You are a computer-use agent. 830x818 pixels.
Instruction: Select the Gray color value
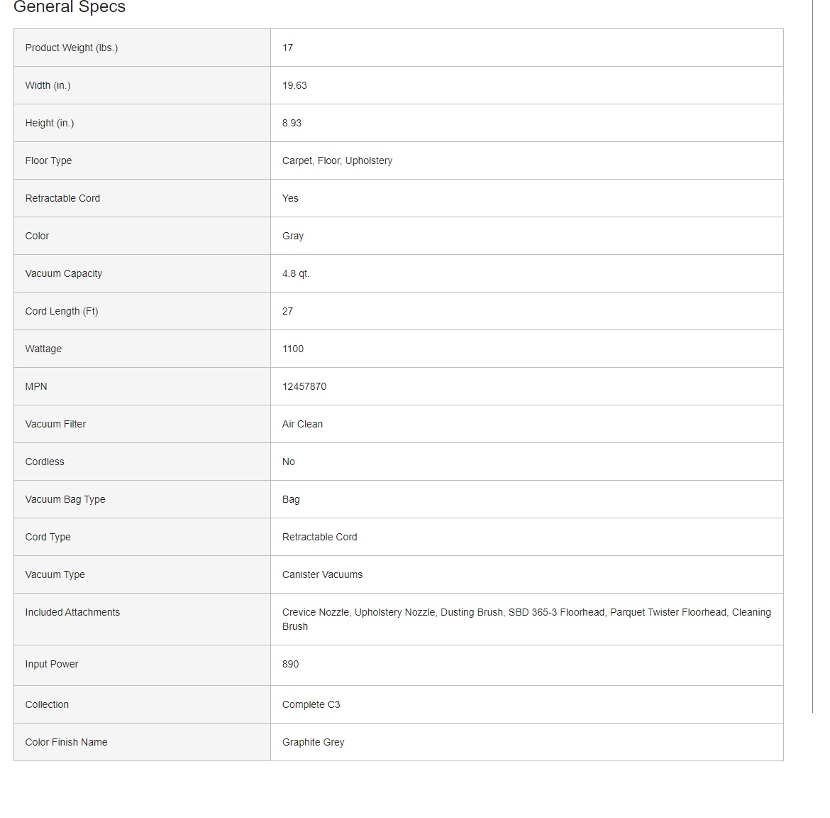pyautogui.click(x=293, y=236)
